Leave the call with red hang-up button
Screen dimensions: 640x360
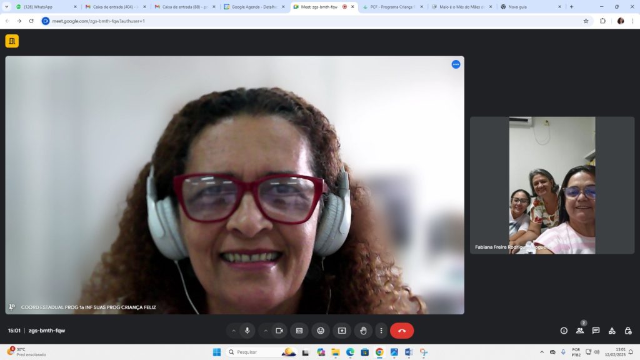coord(402,331)
